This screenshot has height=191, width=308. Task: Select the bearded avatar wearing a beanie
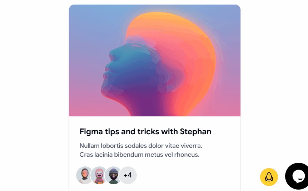pyautogui.click(x=113, y=175)
